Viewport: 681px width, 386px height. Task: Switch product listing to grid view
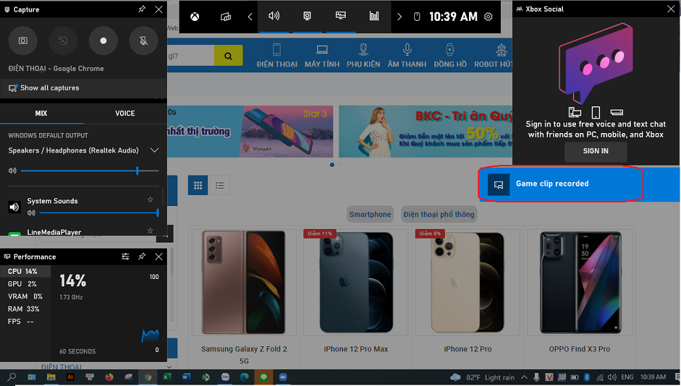(198, 185)
